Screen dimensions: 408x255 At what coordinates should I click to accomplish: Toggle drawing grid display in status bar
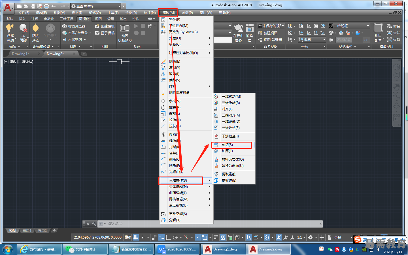(x=136, y=237)
